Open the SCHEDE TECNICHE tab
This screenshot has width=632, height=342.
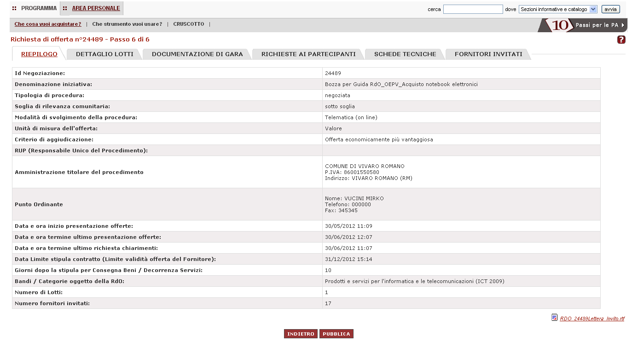405,54
